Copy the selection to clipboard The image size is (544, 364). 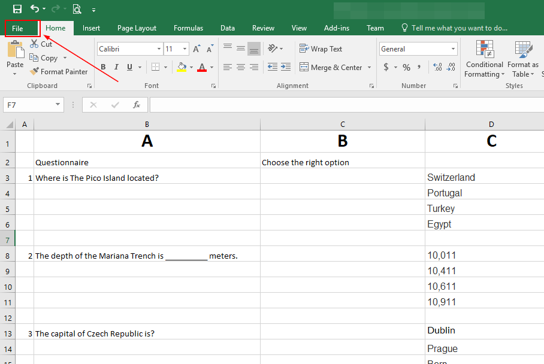tap(44, 58)
